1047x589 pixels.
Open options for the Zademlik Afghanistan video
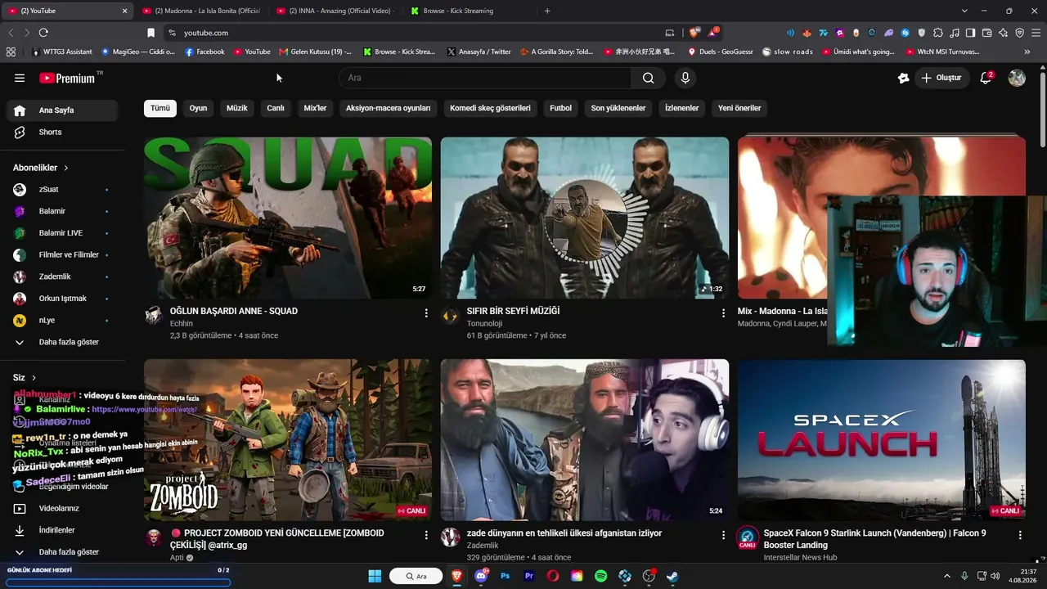pos(723,535)
